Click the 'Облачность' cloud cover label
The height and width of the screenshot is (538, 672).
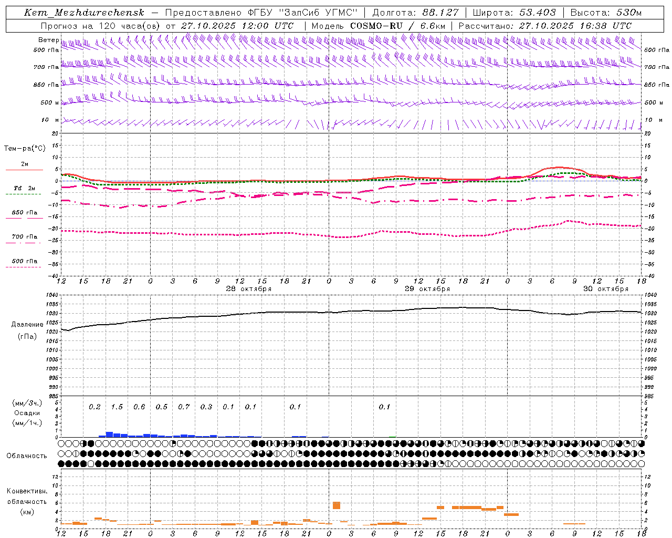click(27, 456)
